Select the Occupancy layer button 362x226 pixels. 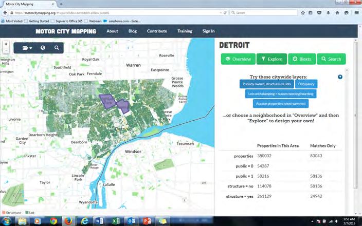click(x=306, y=84)
